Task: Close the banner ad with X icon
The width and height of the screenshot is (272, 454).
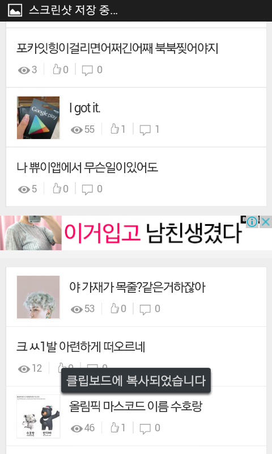Action: click(266, 222)
